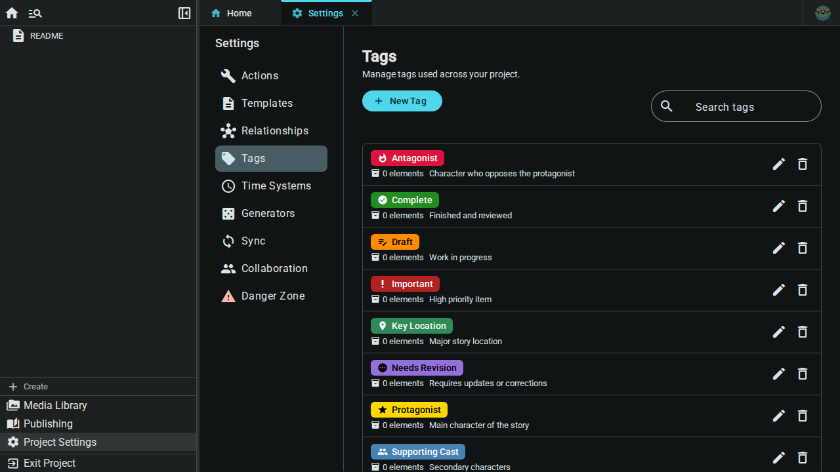Click the New Tag button
840x472 pixels.
(x=402, y=101)
